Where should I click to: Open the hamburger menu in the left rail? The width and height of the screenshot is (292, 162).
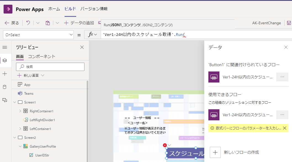[5, 47]
